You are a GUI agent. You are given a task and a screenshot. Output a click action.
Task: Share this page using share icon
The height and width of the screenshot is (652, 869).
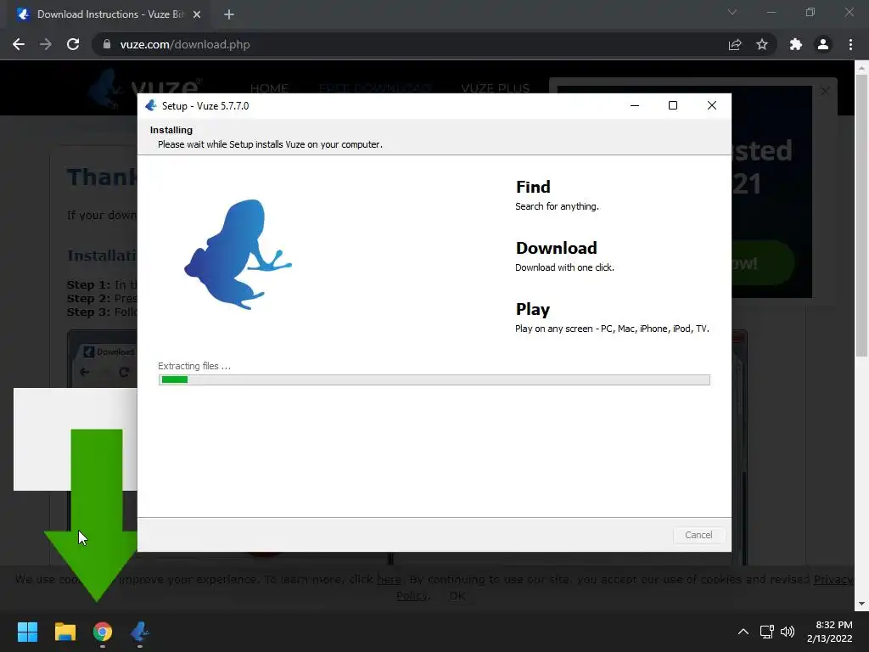point(735,44)
